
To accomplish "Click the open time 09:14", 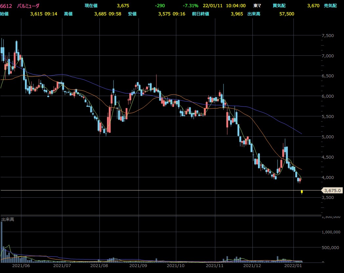I will [x=51, y=14].
